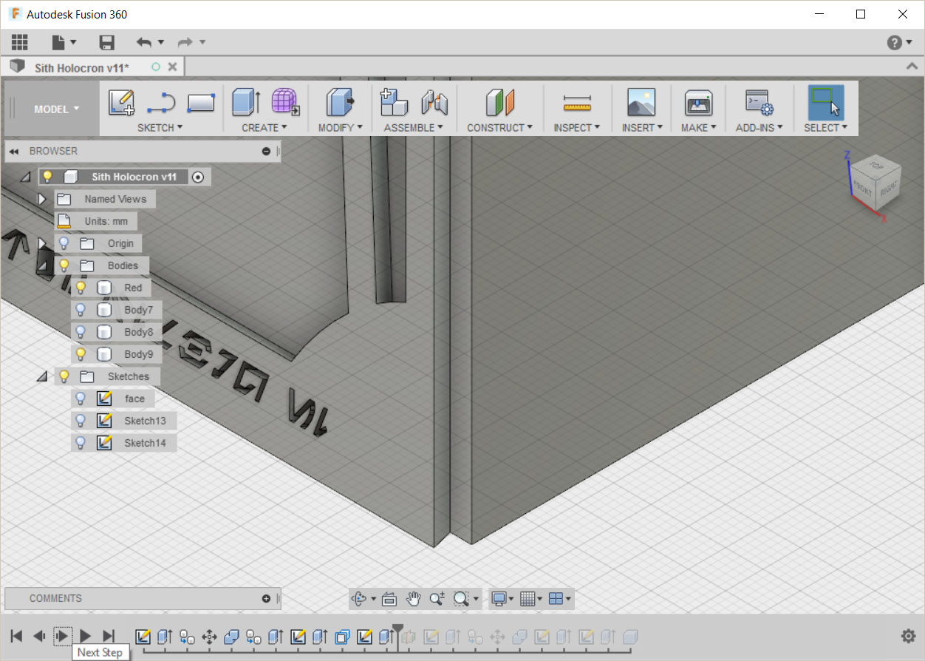Open the INSERT dropdown menu
This screenshot has width=925, height=661.
pyautogui.click(x=643, y=127)
